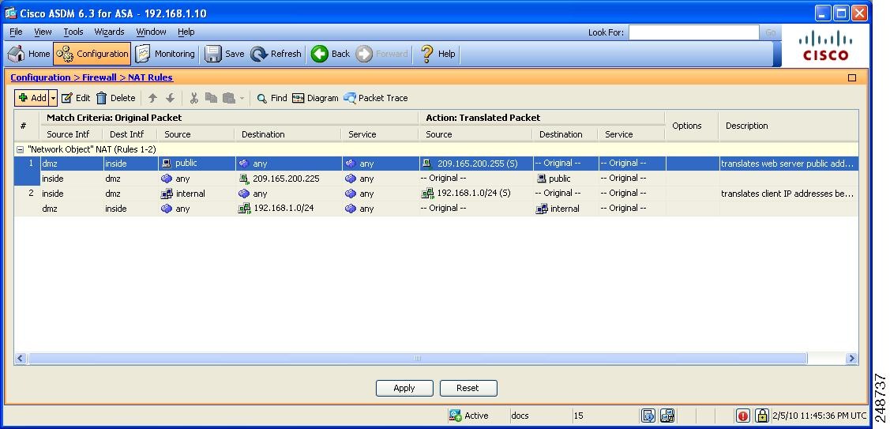Open the File menu
The width and height of the screenshot is (890, 429).
coord(16,32)
